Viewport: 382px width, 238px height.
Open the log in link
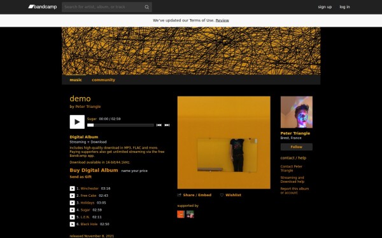(x=344, y=7)
